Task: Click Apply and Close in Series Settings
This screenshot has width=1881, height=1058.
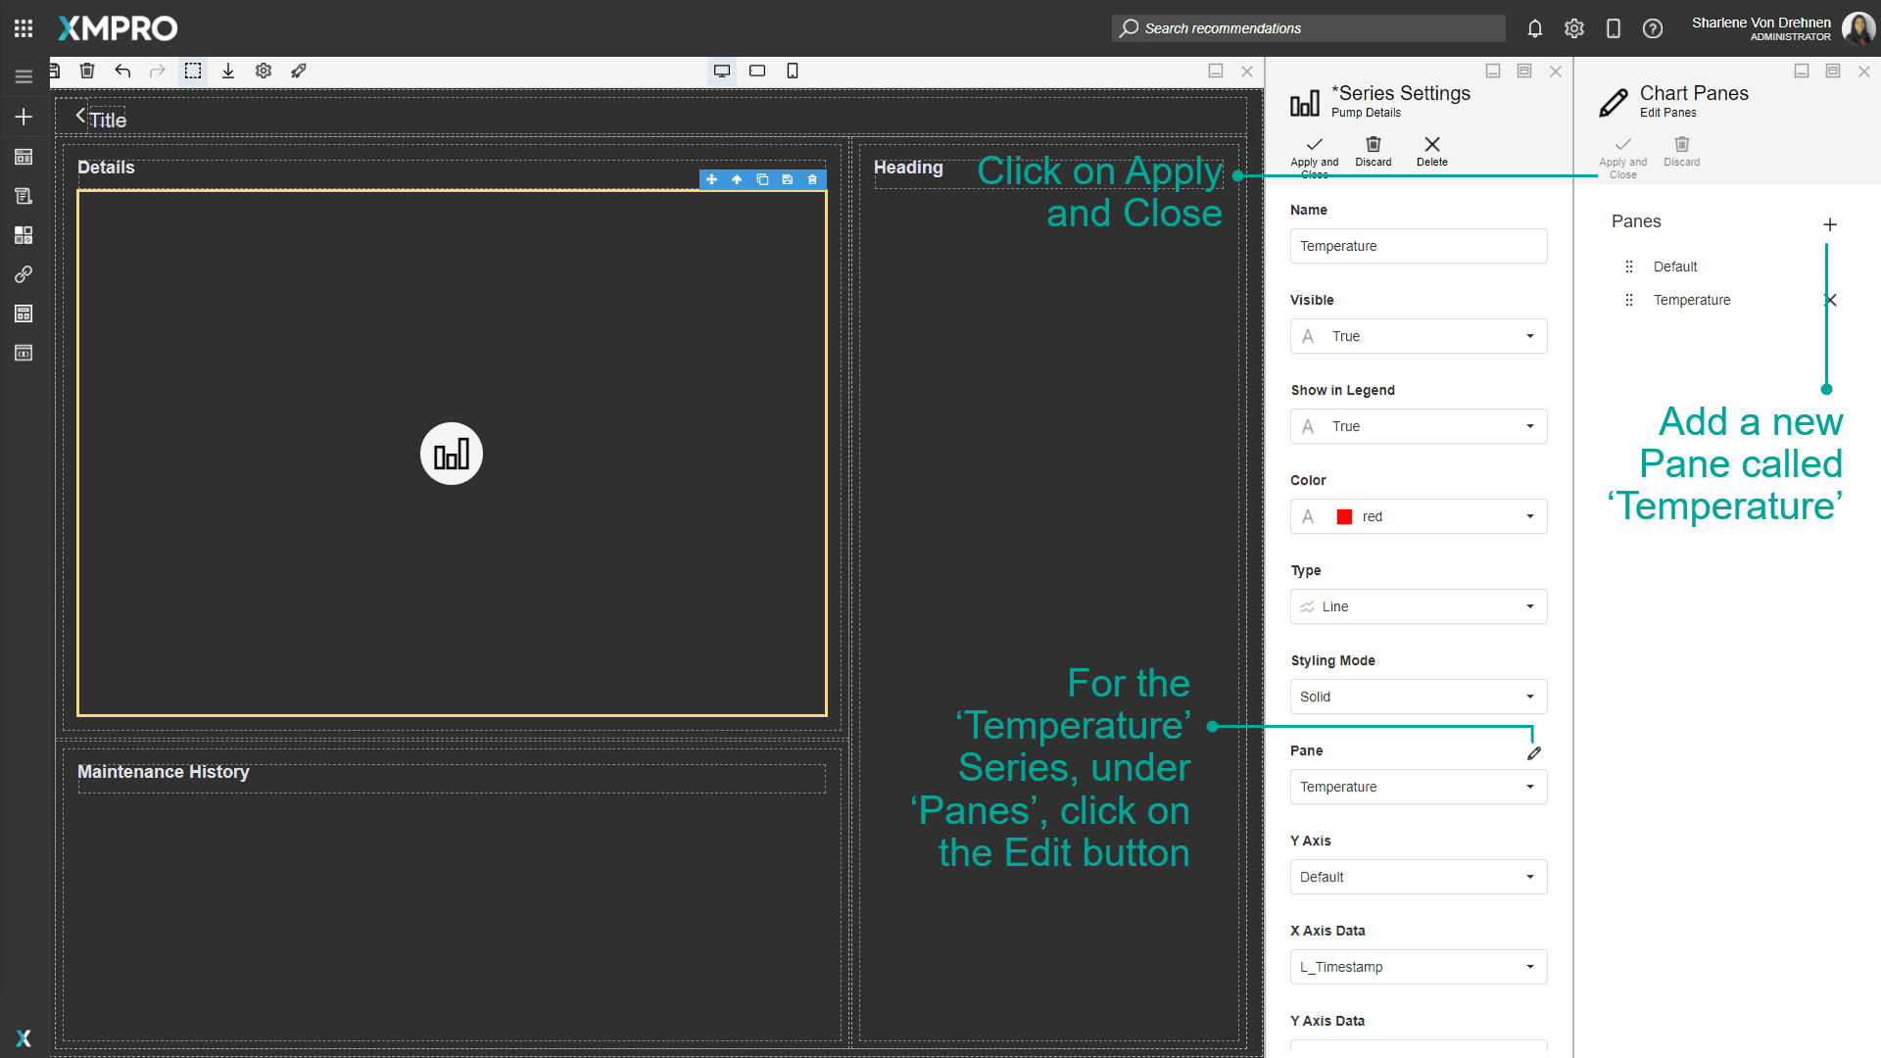Action: click(x=1314, y=152)
